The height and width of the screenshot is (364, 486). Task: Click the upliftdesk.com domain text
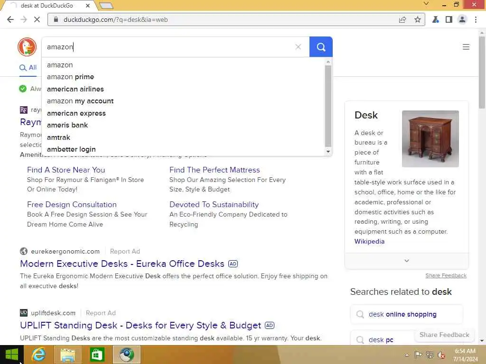tap(53, 313)
